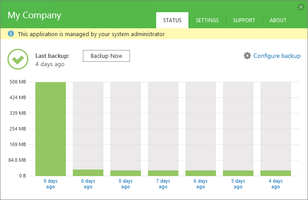Click the first "8 days ago" label
The image size is (308, 200).
(x=88, y=184)
